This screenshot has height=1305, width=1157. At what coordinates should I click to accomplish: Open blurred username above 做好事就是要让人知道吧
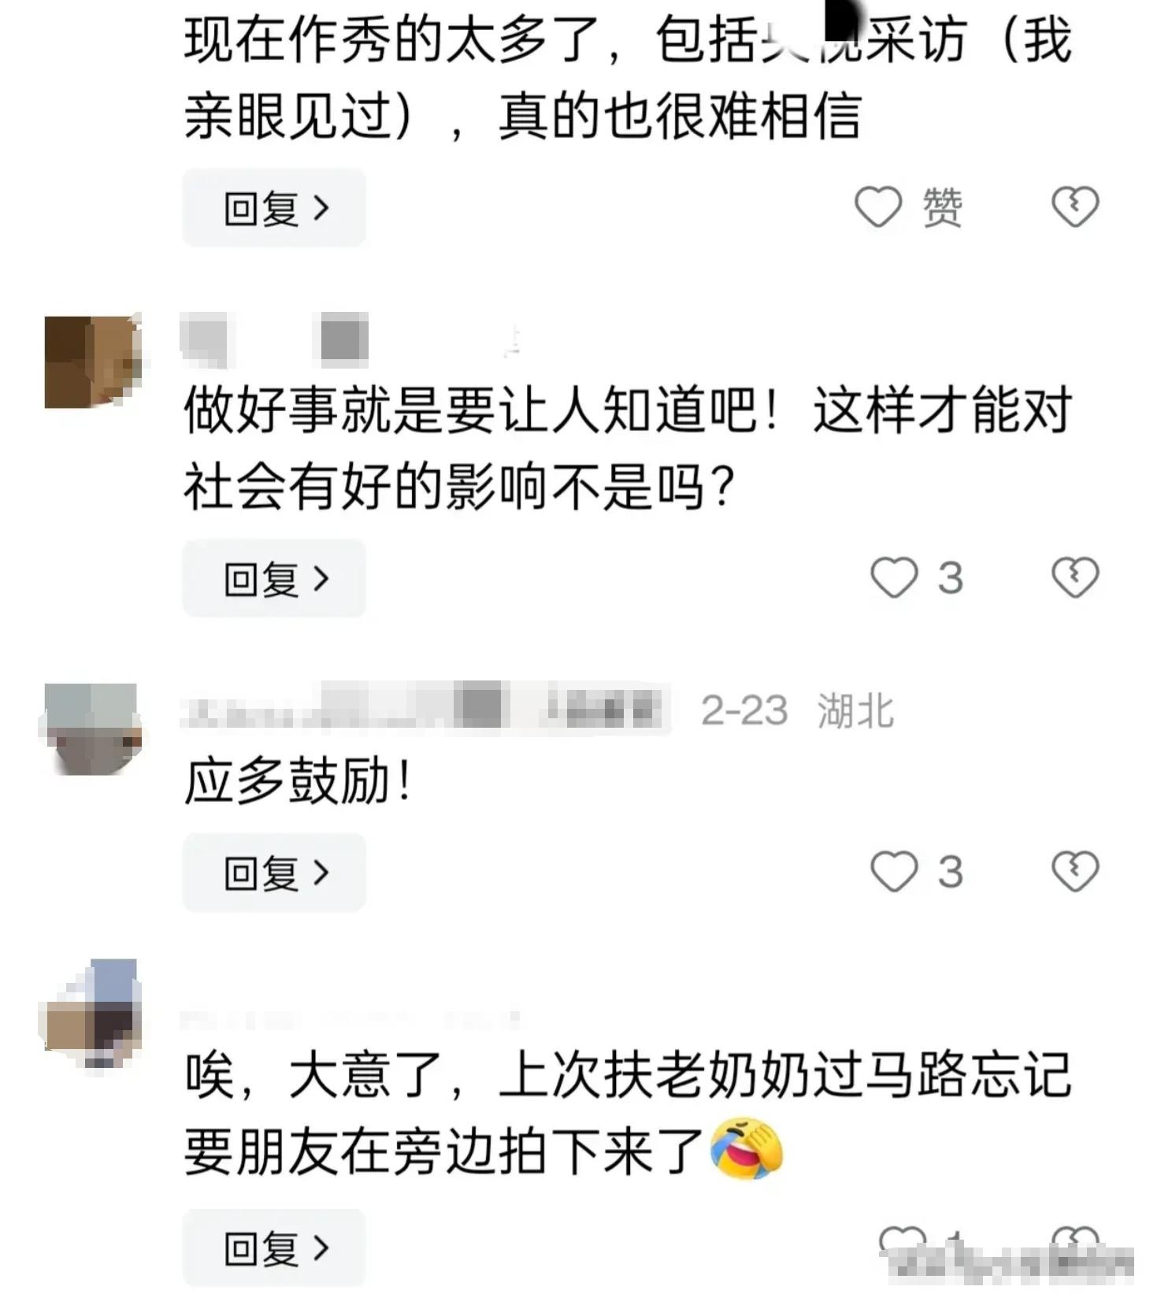[276, 340]
